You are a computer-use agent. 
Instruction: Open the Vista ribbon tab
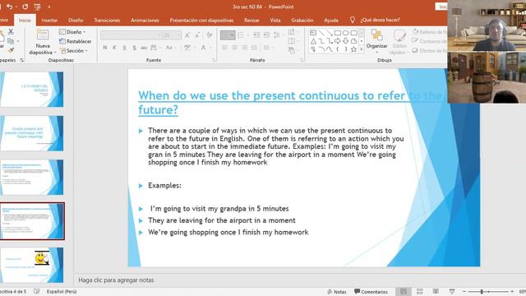click(275, 20)
